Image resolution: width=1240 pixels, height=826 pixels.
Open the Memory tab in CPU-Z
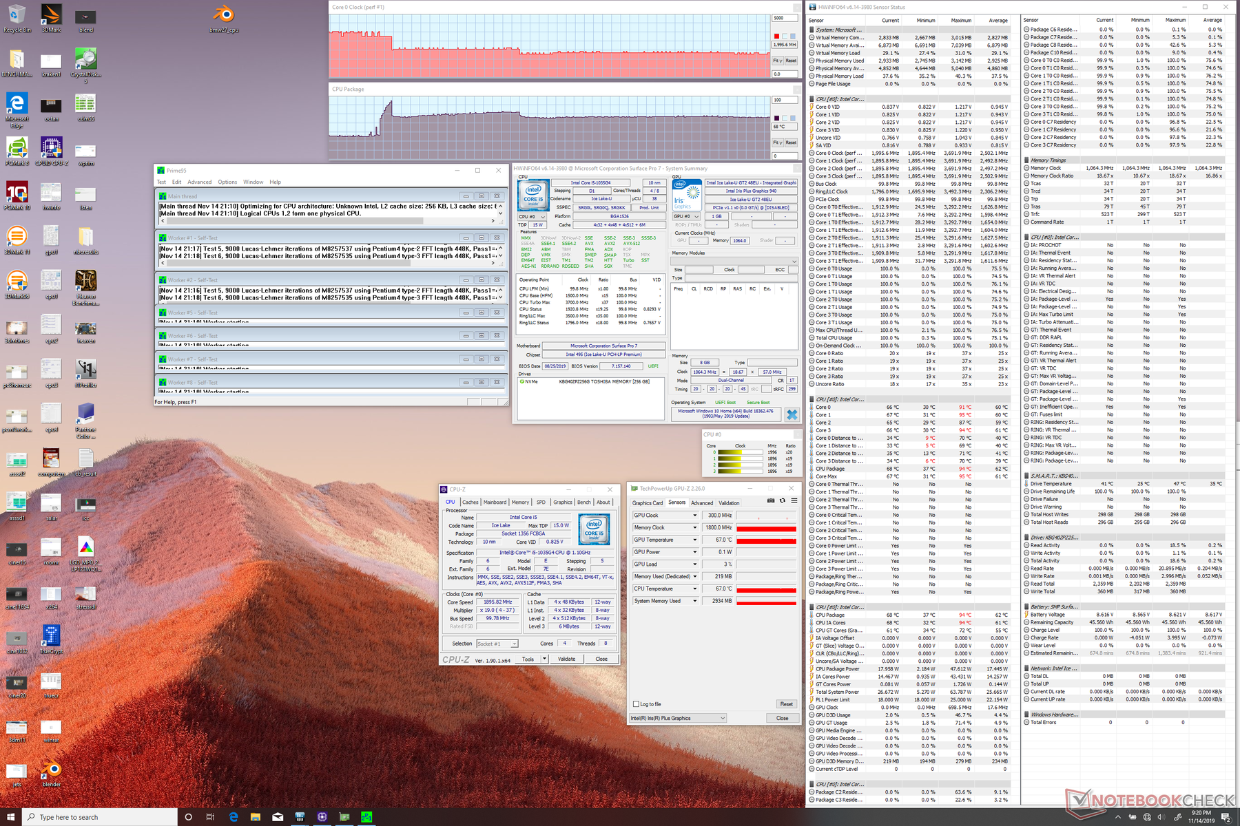pyautogui.click(x=521, y=502)
